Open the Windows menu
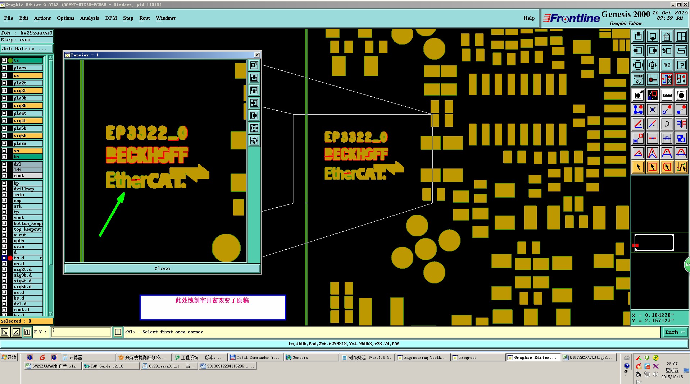This screenshot has height=384, width=690. pyautogui.click(x=166, y=18)
